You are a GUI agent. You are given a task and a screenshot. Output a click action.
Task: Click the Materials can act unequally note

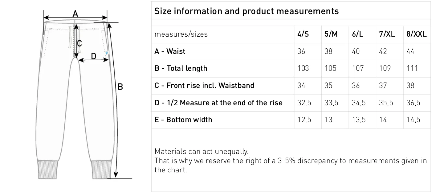201,151
